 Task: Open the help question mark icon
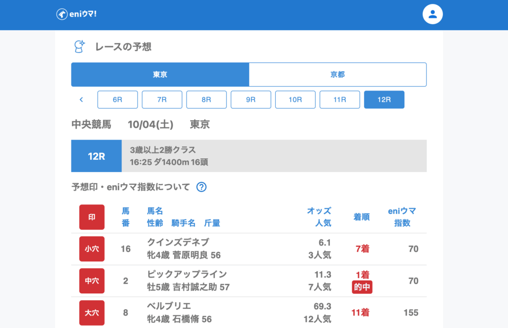pos(201,187)
